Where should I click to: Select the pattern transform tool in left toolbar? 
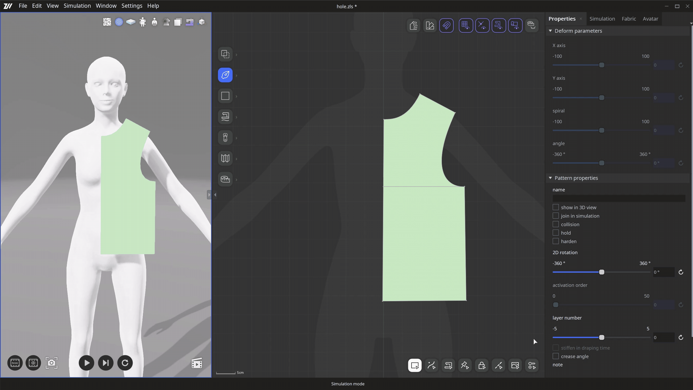pyautogui.click(x=225, y=54)
